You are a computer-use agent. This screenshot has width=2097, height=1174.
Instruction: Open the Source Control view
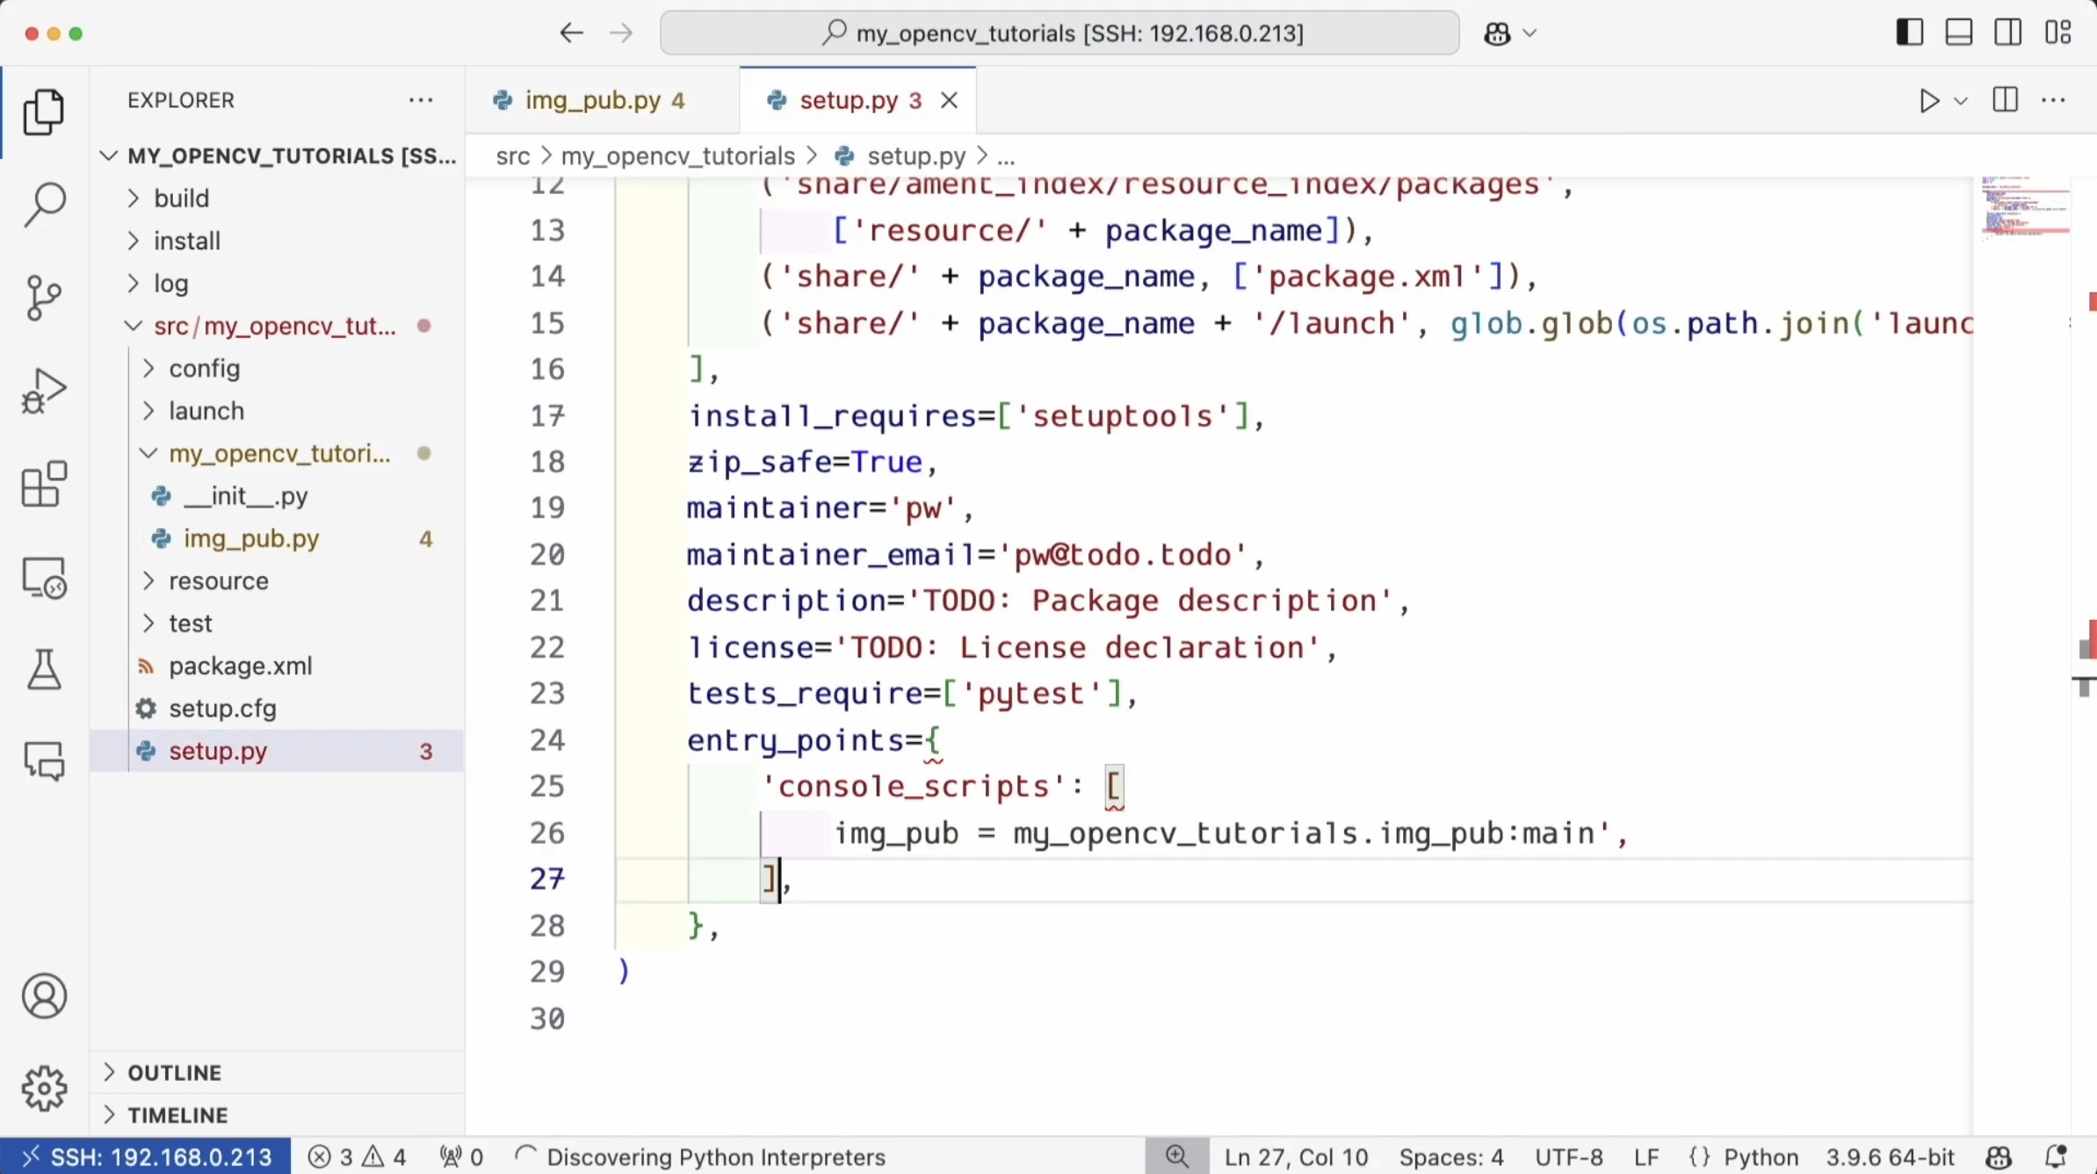44,298
